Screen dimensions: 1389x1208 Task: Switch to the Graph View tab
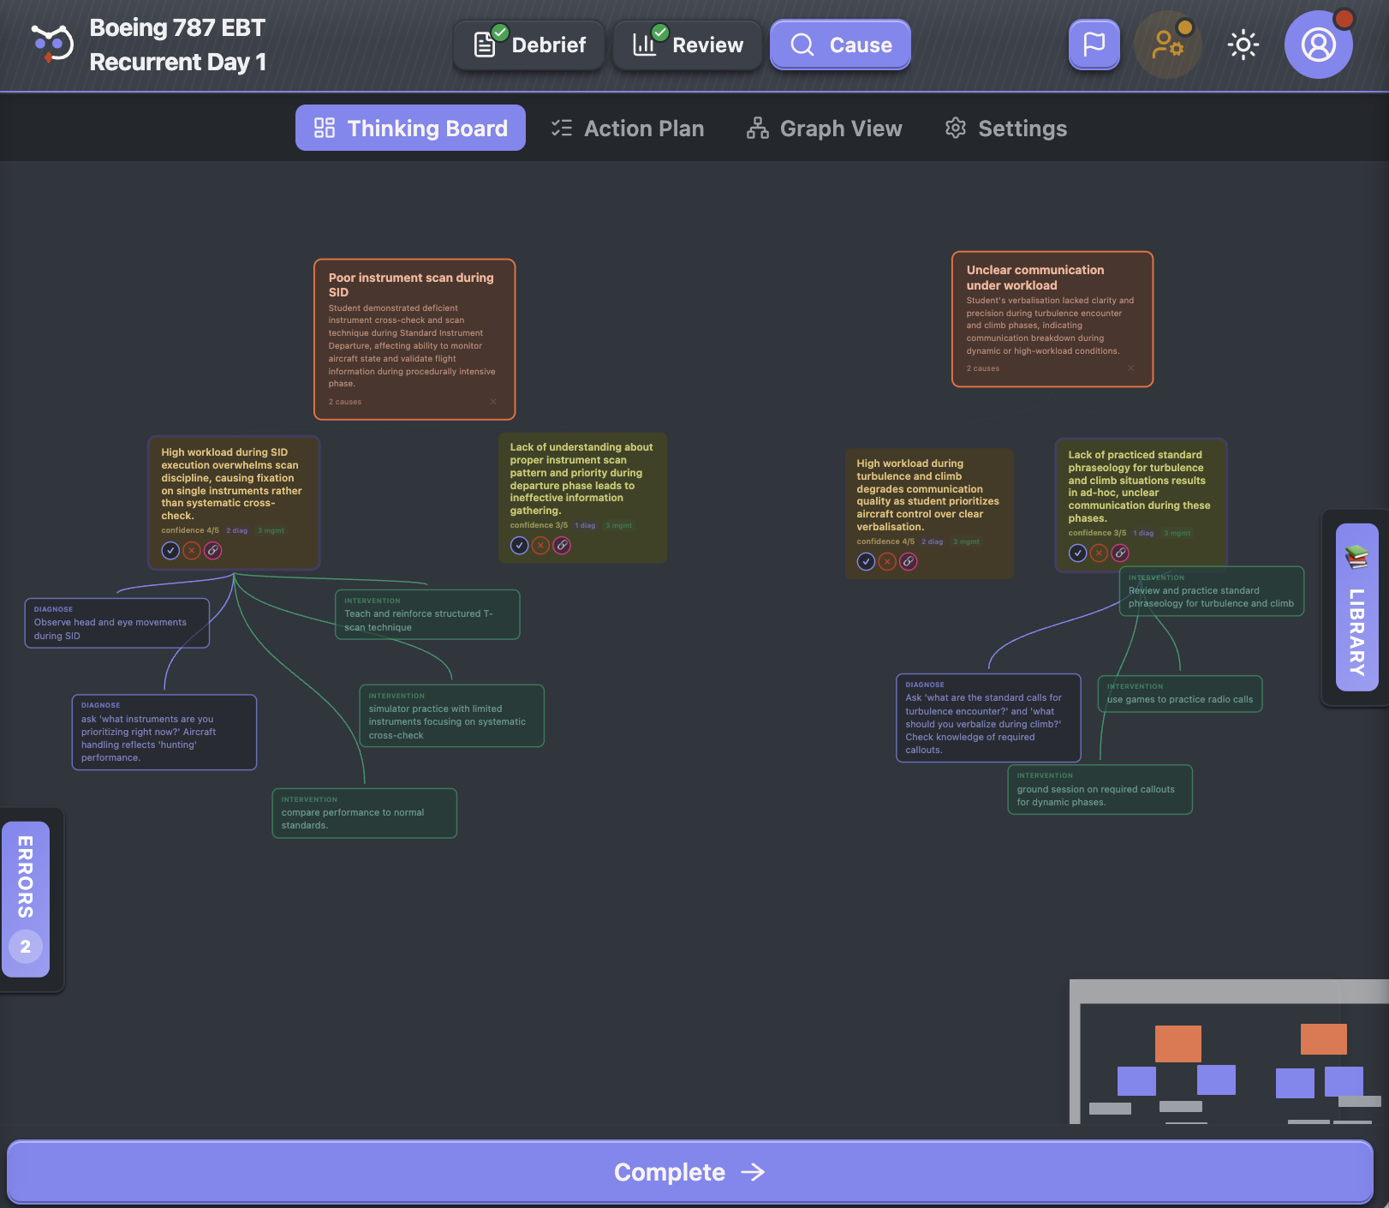(x=825, y=129)
